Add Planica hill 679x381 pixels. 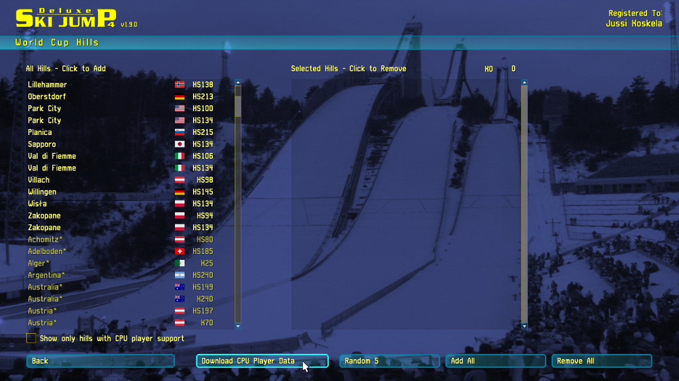tap(121, 132)
